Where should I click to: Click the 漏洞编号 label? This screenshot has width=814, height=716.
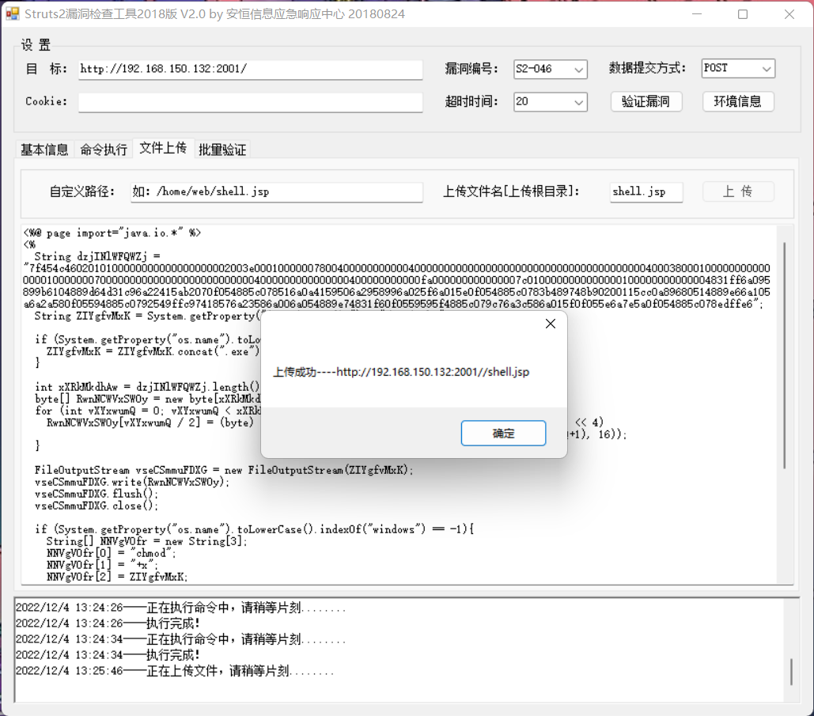click(471, 69)
